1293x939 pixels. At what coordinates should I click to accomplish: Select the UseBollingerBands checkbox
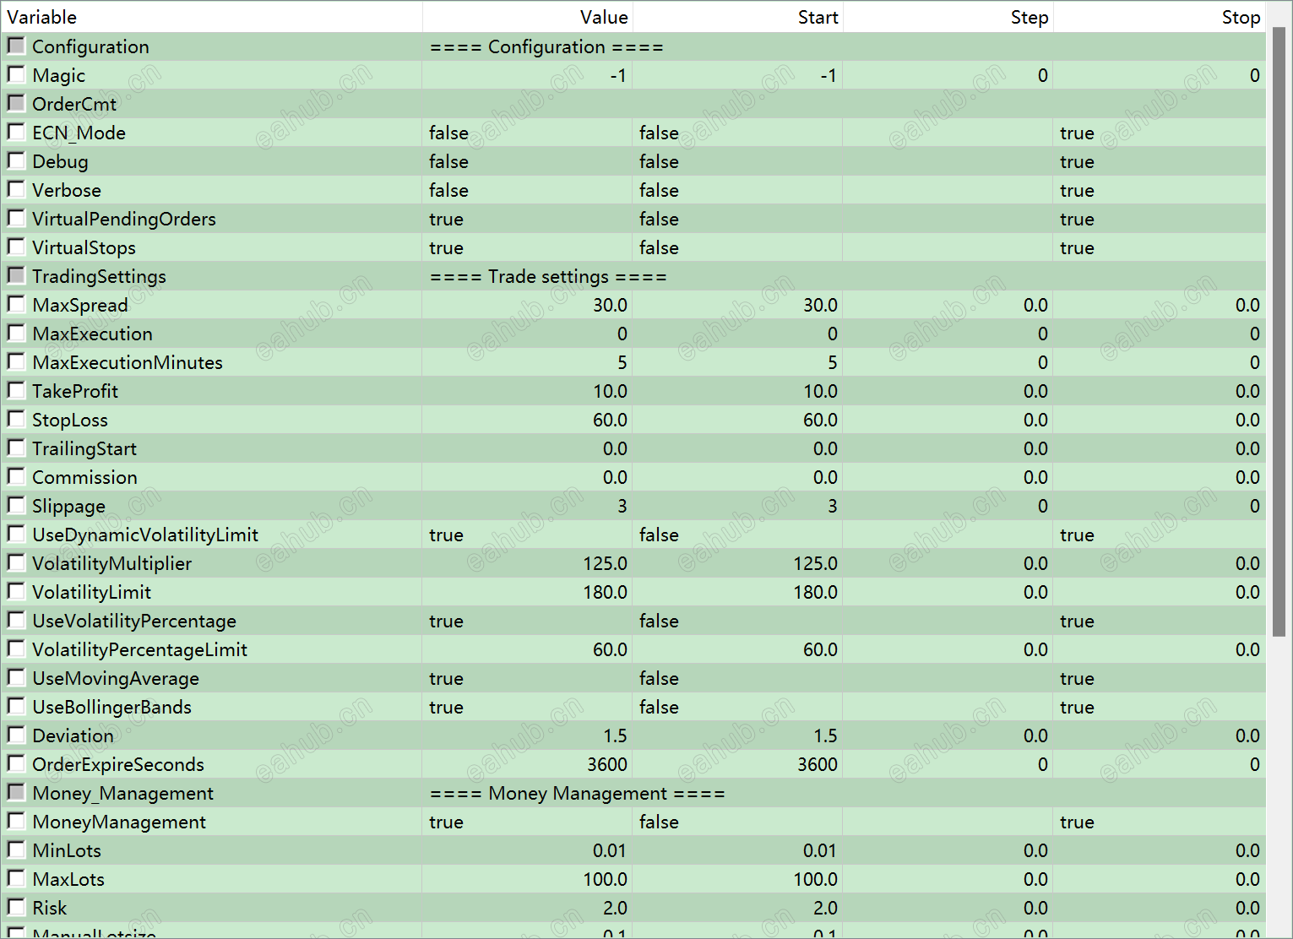pos(16,706)
